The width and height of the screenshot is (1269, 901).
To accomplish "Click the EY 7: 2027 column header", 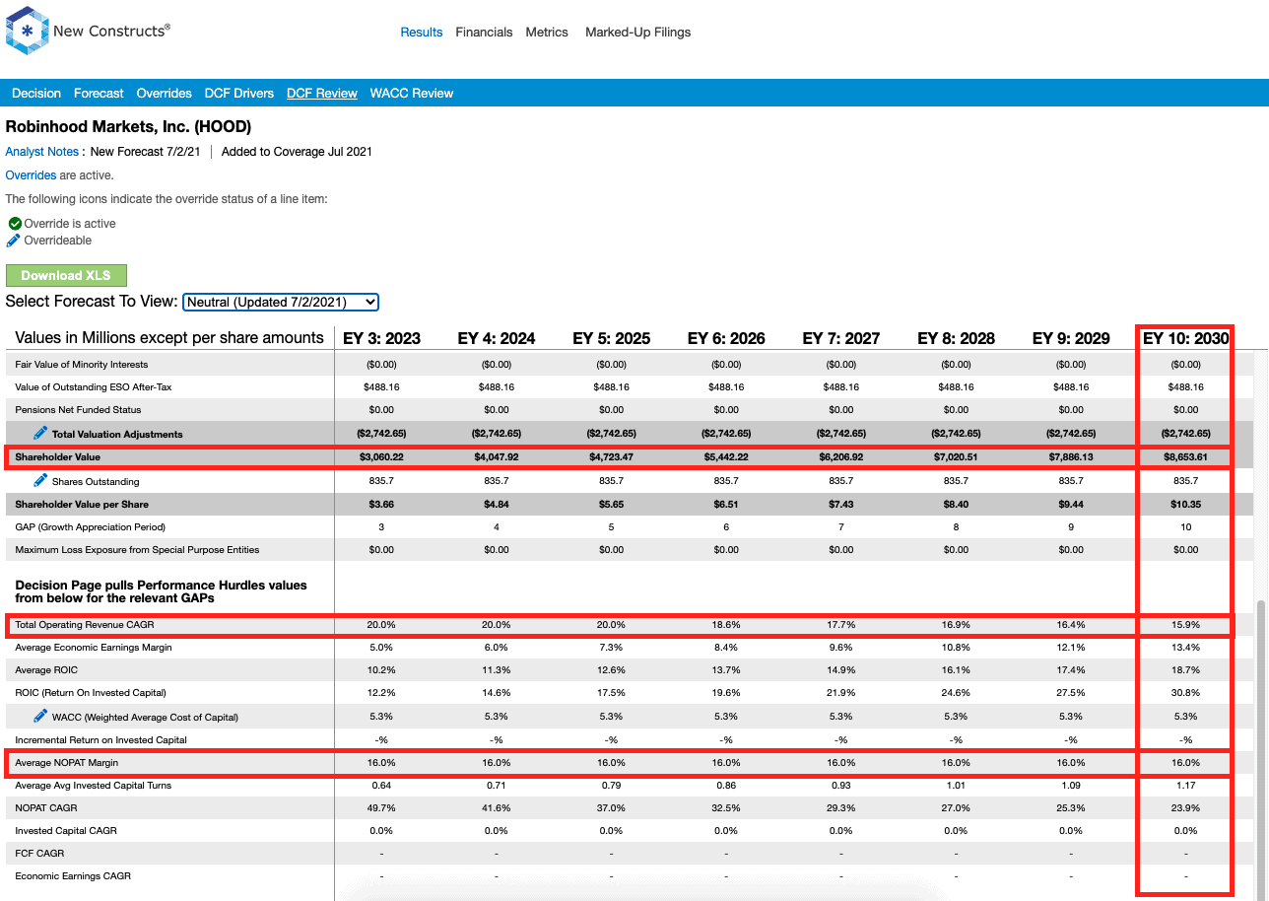I will click(x=841, y=338).
